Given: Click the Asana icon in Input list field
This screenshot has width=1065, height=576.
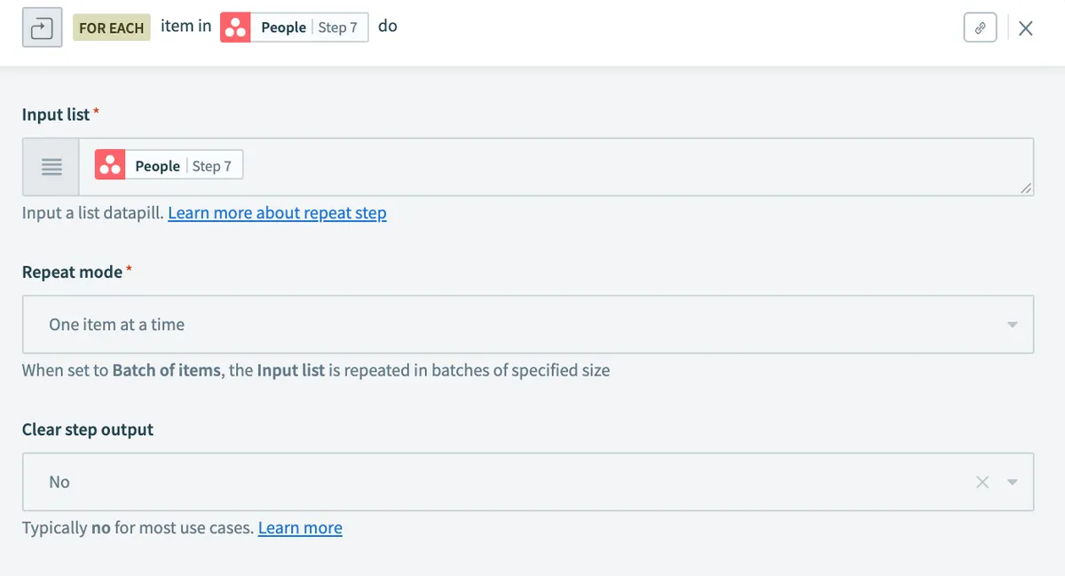Looking at the screenshot, I should pos(110,166).
